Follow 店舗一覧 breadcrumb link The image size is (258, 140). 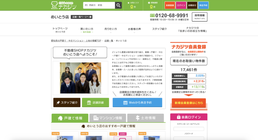tap(109, 41)
